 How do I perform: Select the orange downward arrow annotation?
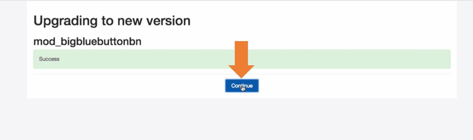pos(241,59)
